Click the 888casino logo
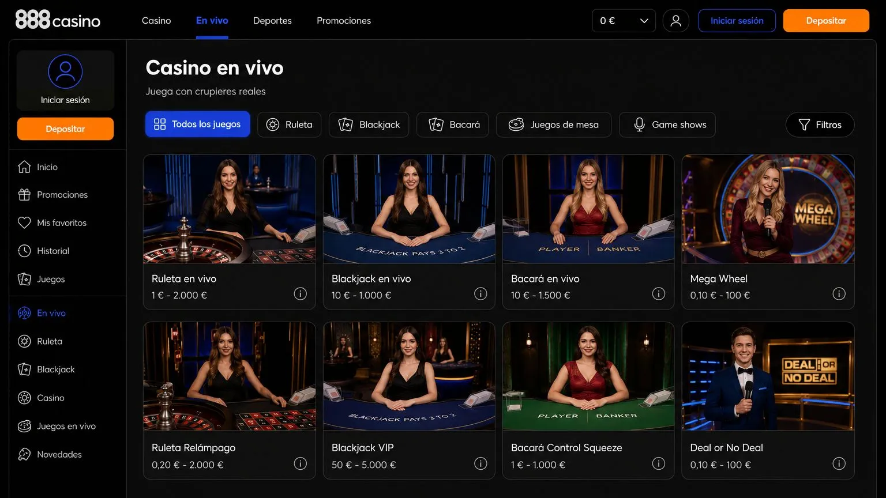Screen dimensions: 886x498 pos(58,20)
